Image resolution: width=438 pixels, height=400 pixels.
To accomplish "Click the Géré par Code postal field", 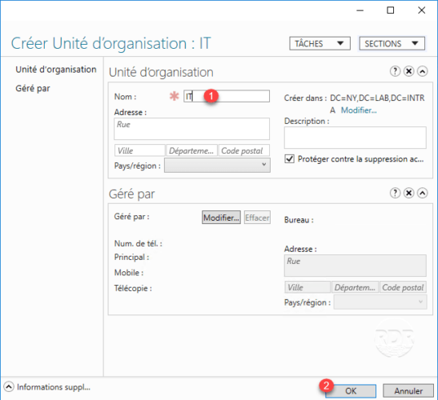I will click(403, 287).
